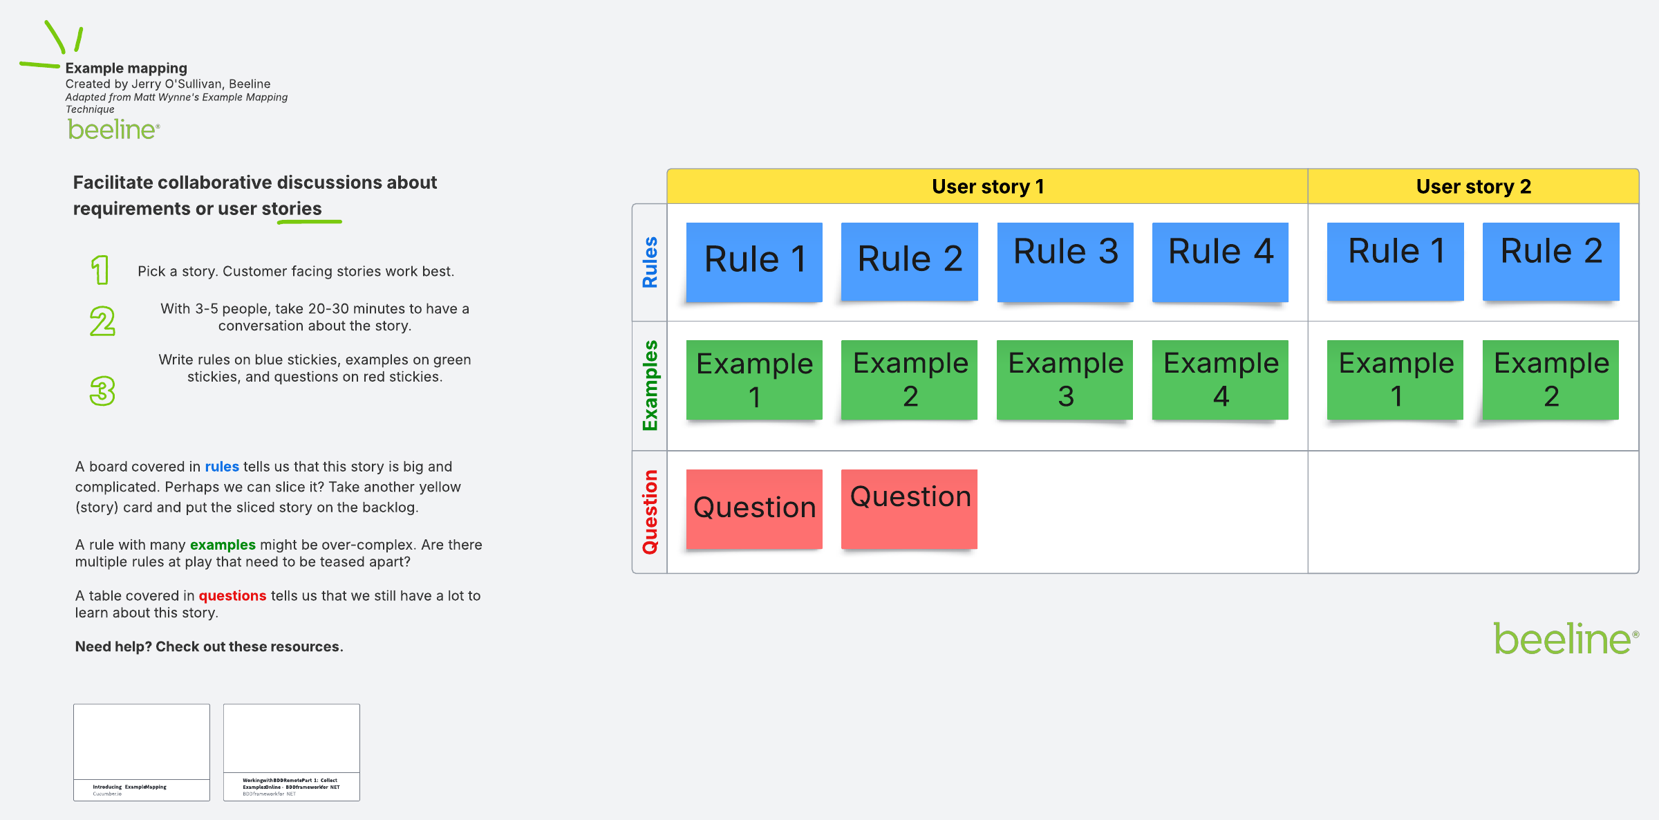Click the 'Need help? Check out these resources' text
The image size is (1659, 820).
209,646
